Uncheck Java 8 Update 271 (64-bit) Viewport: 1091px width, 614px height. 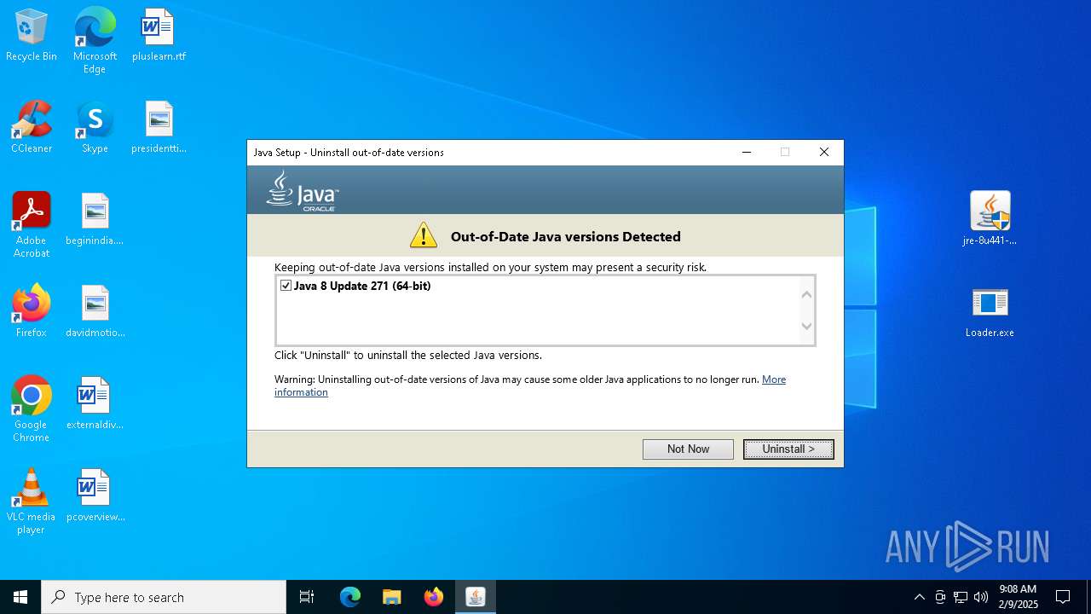[286, 286]
